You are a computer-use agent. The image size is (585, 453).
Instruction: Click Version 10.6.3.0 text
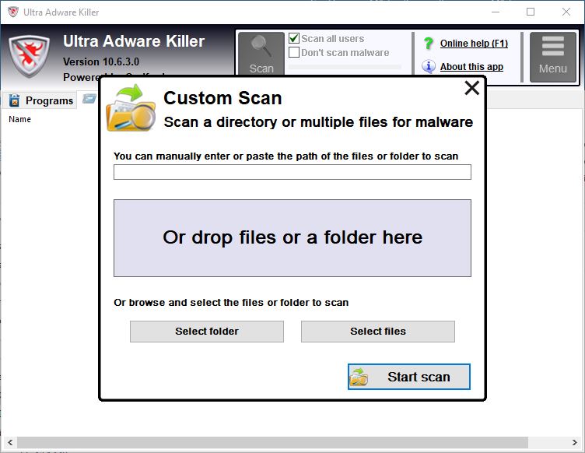(x=101, y=61)
